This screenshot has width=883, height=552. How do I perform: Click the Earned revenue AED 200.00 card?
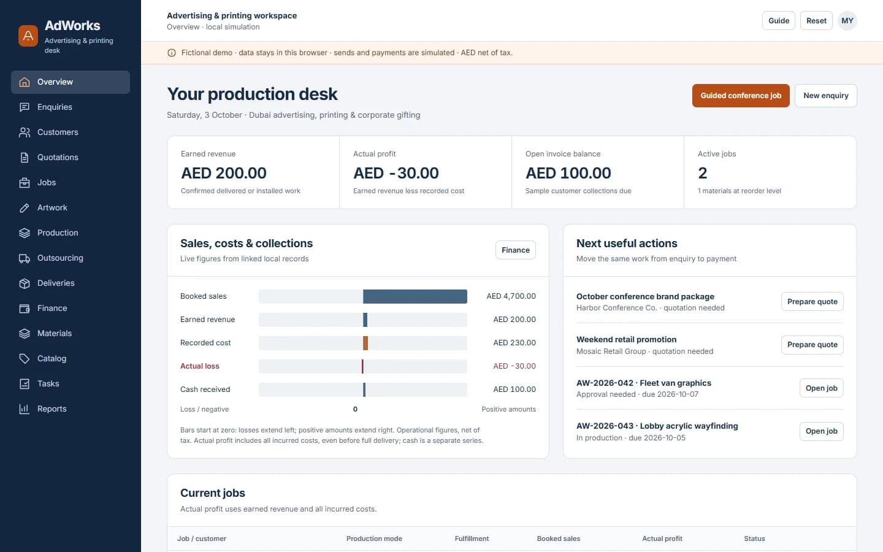tap(253, 172)
